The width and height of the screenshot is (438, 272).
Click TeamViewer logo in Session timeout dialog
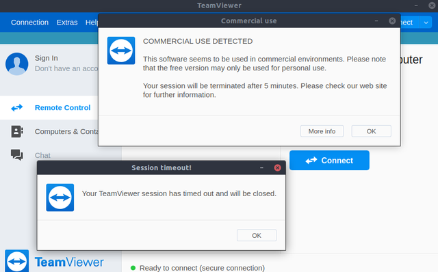[x=60, y=198]
